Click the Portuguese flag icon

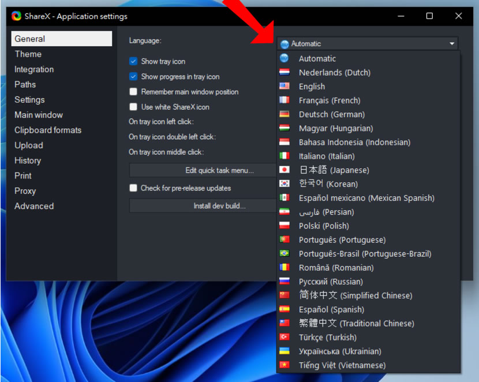click(284, 239)
